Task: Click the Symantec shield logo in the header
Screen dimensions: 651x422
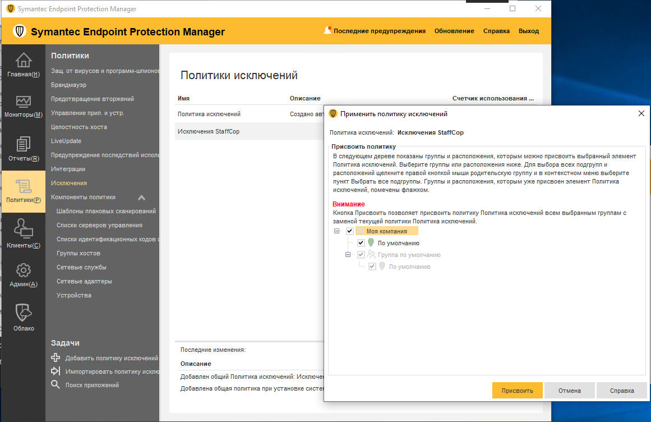Action: coord(19,30)
